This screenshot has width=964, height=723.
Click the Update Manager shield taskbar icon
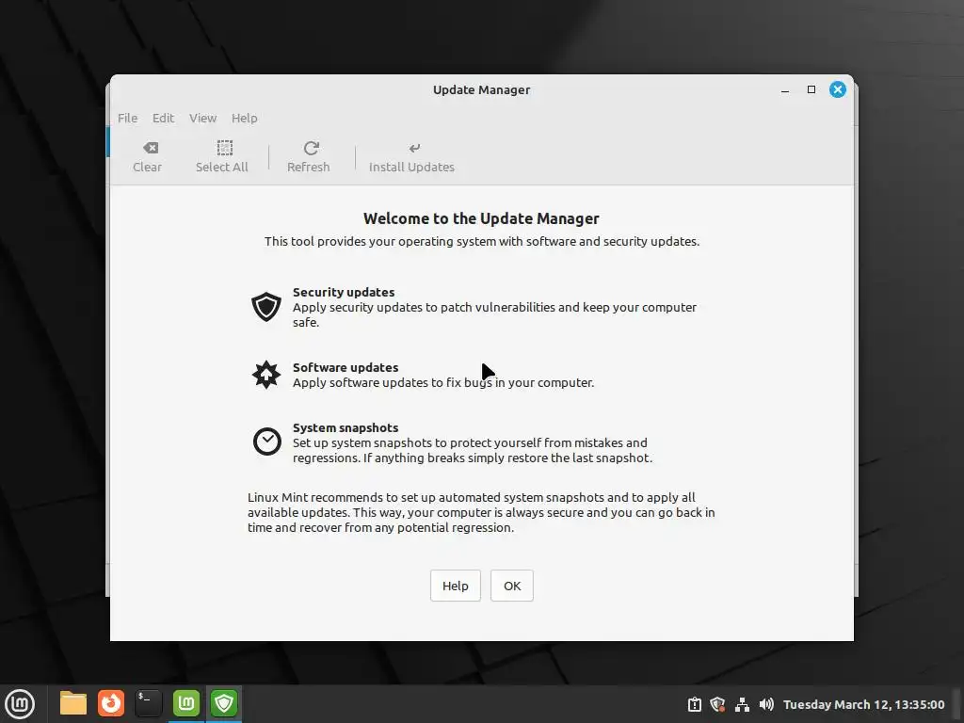point(224,703)
